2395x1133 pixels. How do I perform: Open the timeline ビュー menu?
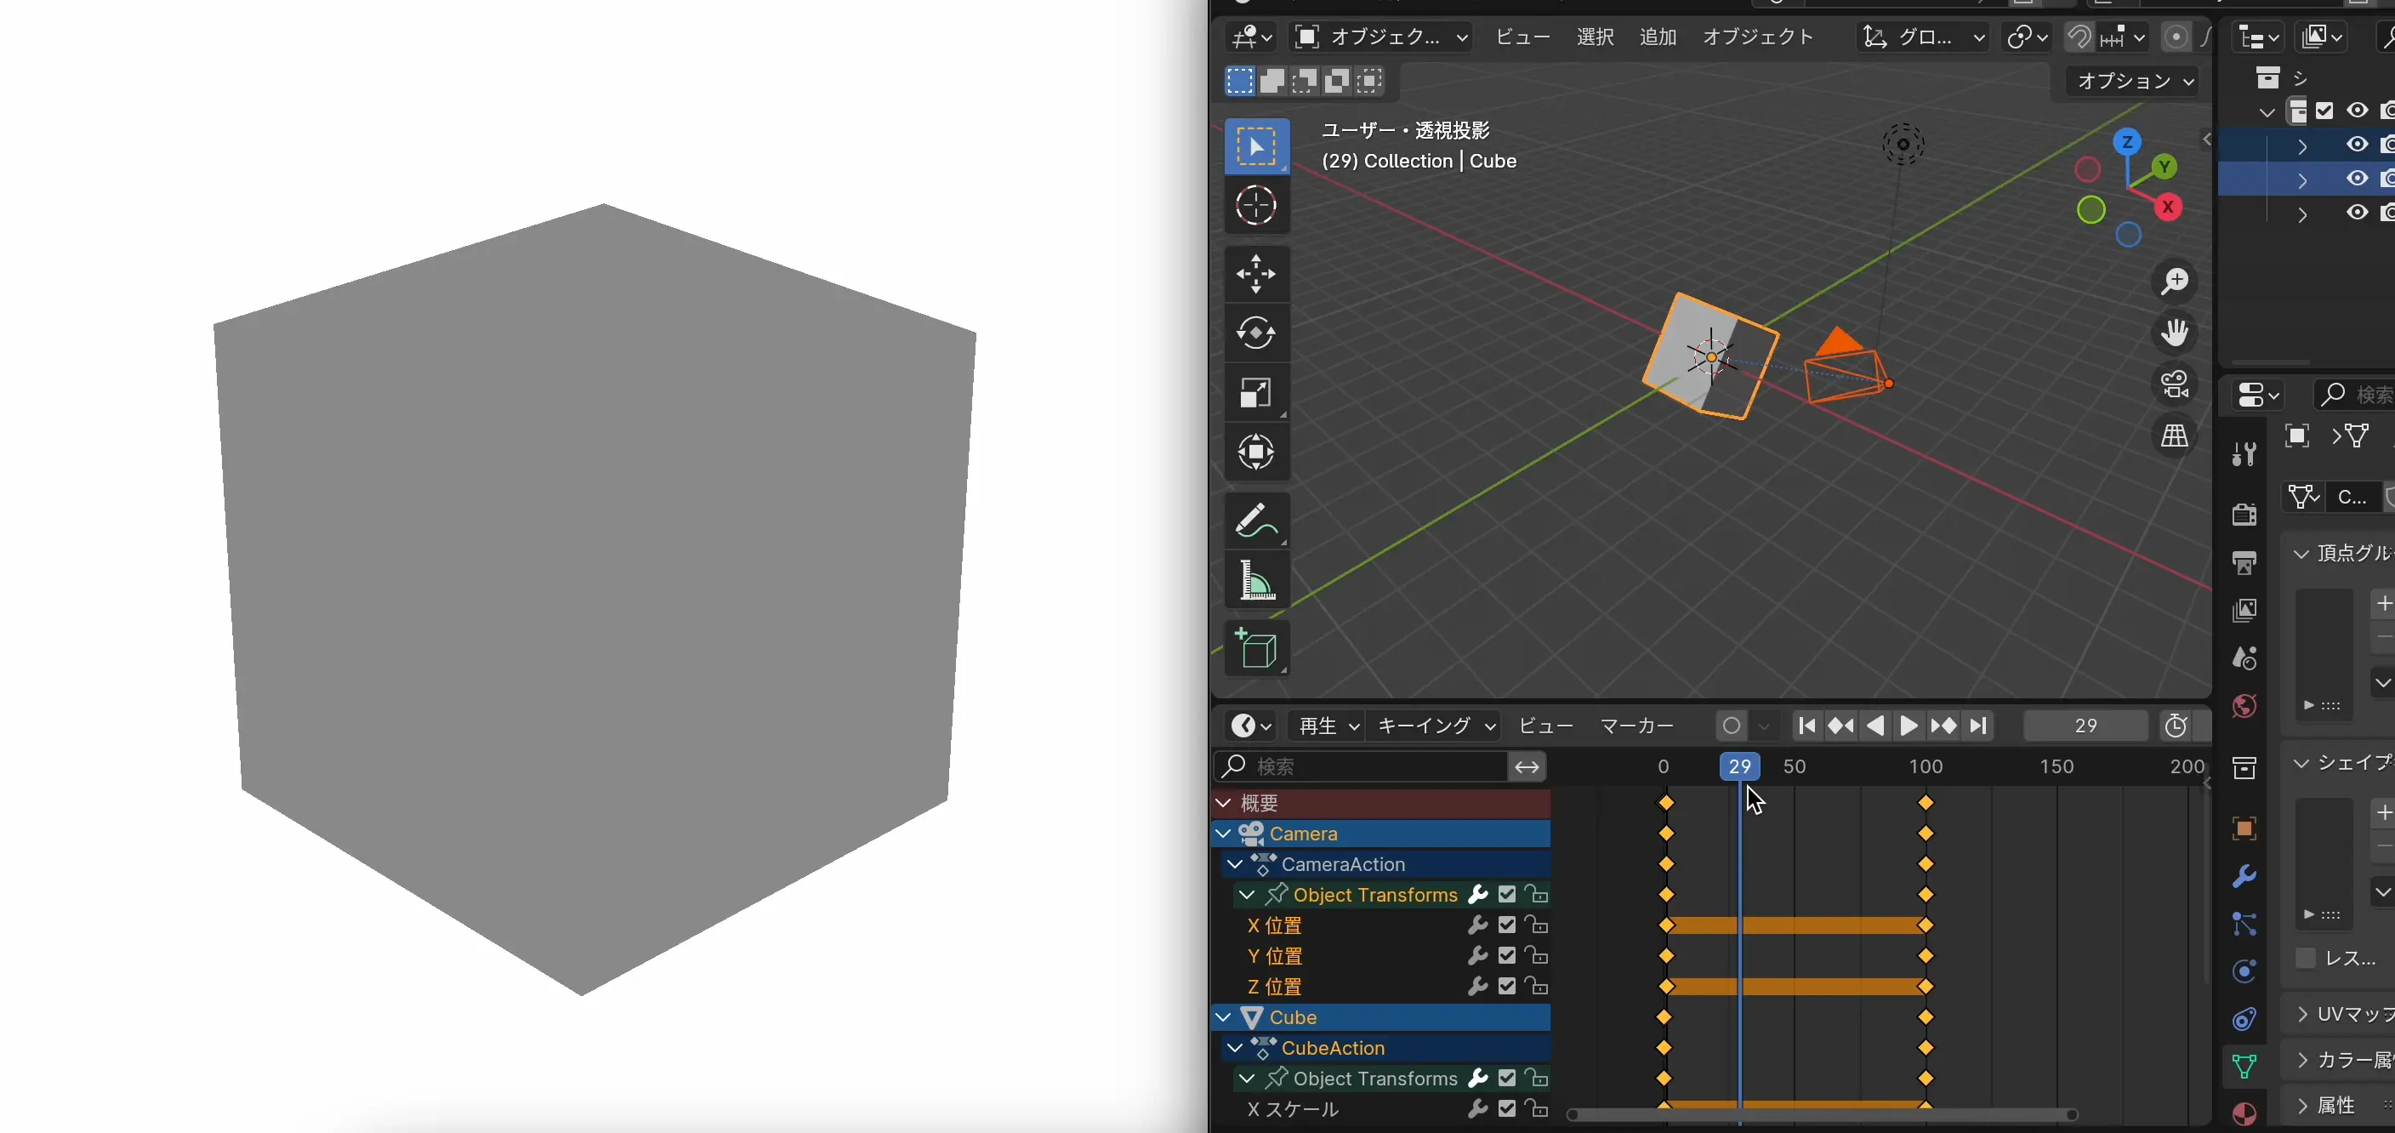[x=1546, y=726]
